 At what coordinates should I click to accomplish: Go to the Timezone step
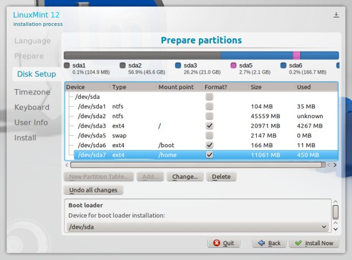coord(32,92)
